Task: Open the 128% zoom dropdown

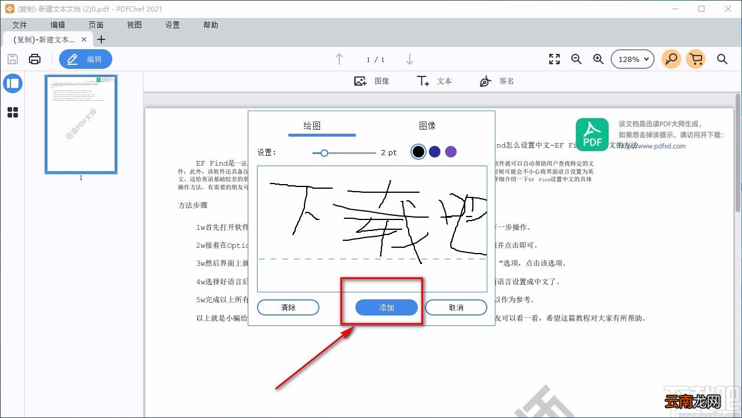Action: click(x=633, y=59)
